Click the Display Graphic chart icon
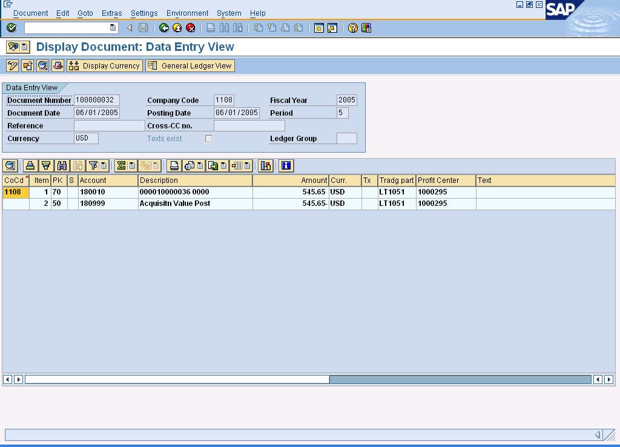The image size is (620, 447). (x=266, y=166)
